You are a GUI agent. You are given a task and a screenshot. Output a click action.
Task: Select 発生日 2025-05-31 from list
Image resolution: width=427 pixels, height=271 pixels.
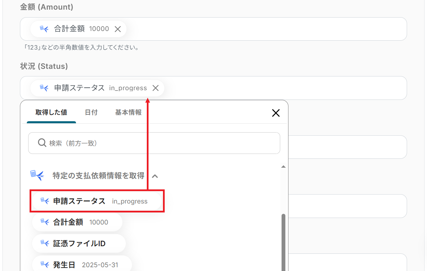click(x=82, y=265)
